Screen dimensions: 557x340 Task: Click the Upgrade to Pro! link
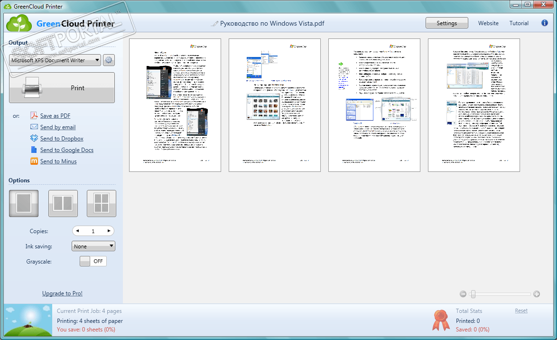click(x=62, y=293)
